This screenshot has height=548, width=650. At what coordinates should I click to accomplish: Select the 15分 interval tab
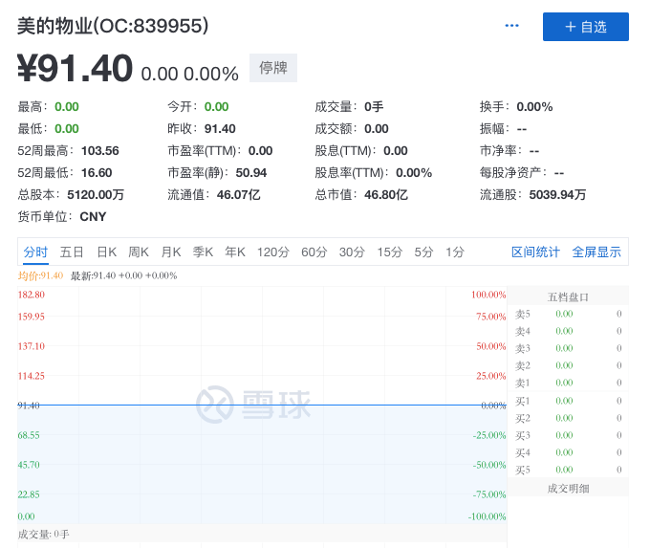(390, 252)
